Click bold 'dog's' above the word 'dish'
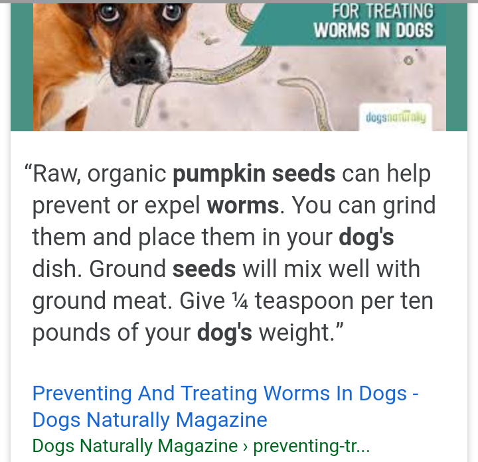The width and height of the screenshot is (478, 462). (x=366, y=237)
